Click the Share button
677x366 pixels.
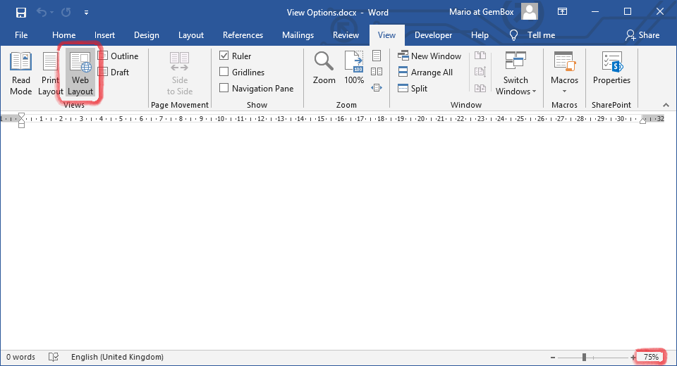(x=642, y=35)
